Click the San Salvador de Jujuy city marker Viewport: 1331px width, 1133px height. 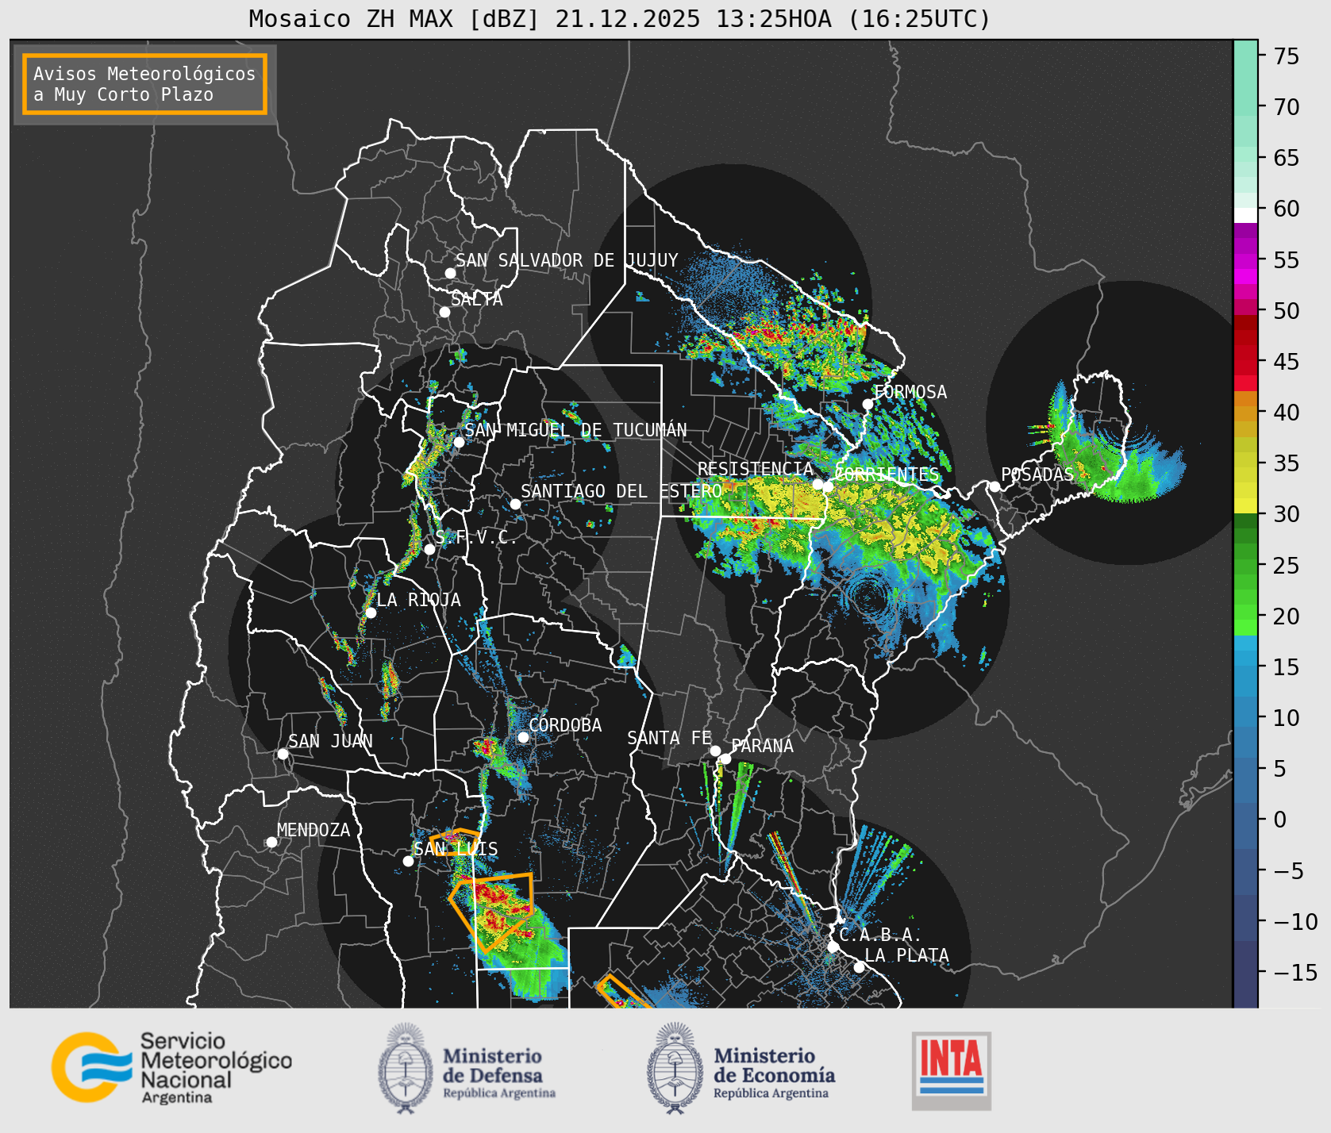(450, 273)
